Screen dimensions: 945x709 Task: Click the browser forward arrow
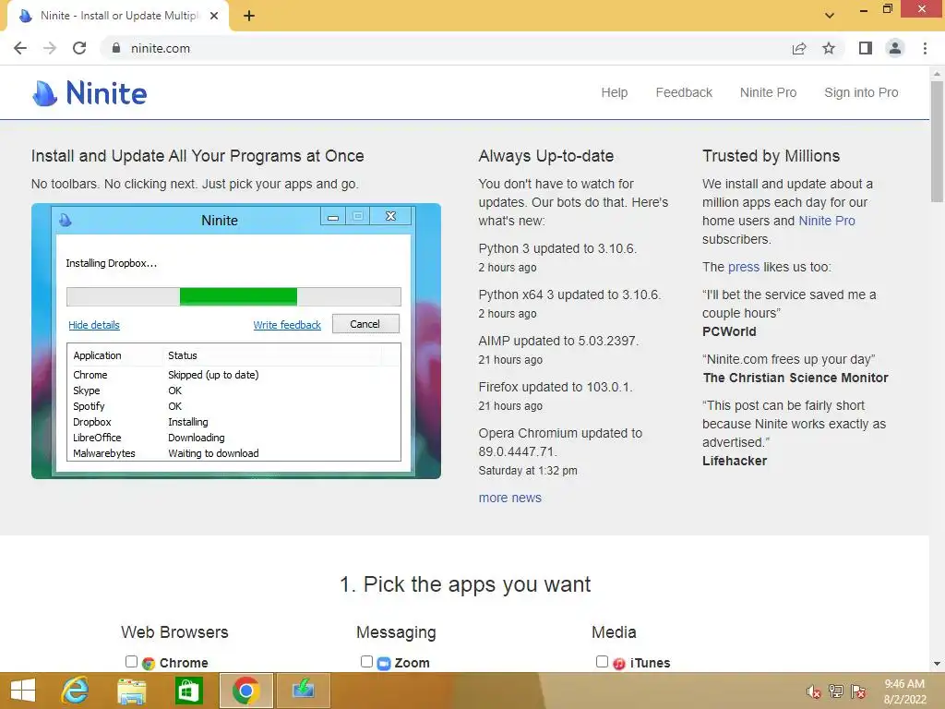50,48
